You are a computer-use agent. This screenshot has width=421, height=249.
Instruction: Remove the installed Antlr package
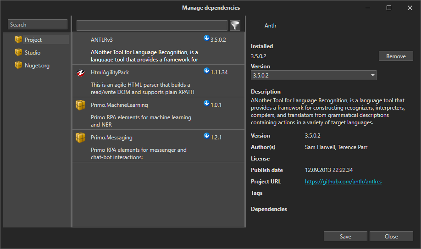pyautogui.click(x=396, y=56)
